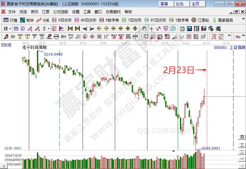Toggle the red maze pattern icon
The image size is (246, 169).
[54, 29]
